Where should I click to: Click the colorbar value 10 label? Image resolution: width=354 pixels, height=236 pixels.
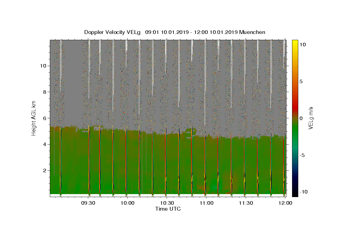coord(303,44)
